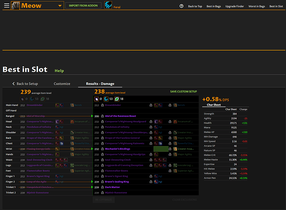Select the Char Sheet tab

pyautogui.click(x=214, y=105)
